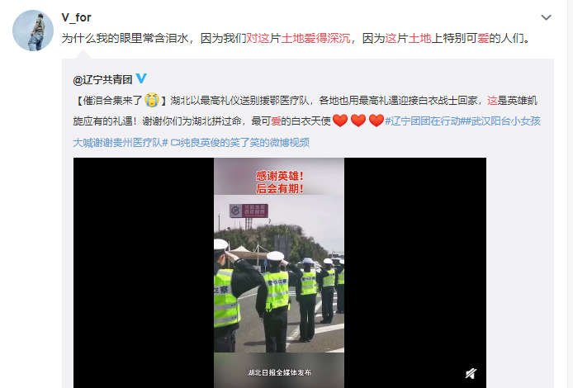
Task: Visit the @辽宁共青团 account page
Action: (102, 79)
